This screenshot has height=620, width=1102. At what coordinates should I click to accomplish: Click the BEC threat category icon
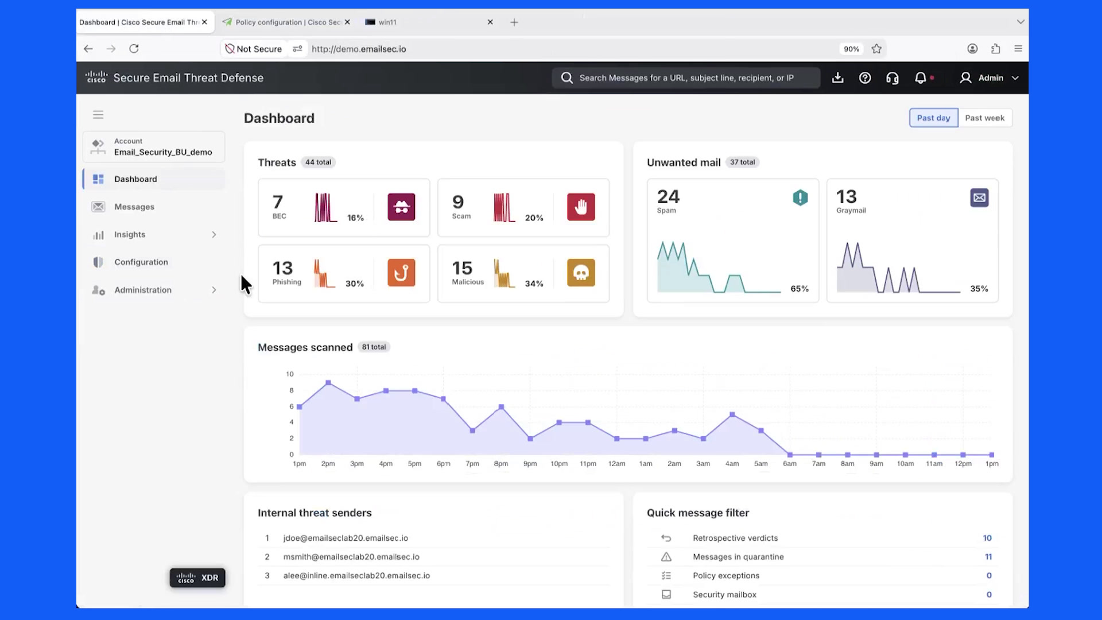tap(401, 207)
